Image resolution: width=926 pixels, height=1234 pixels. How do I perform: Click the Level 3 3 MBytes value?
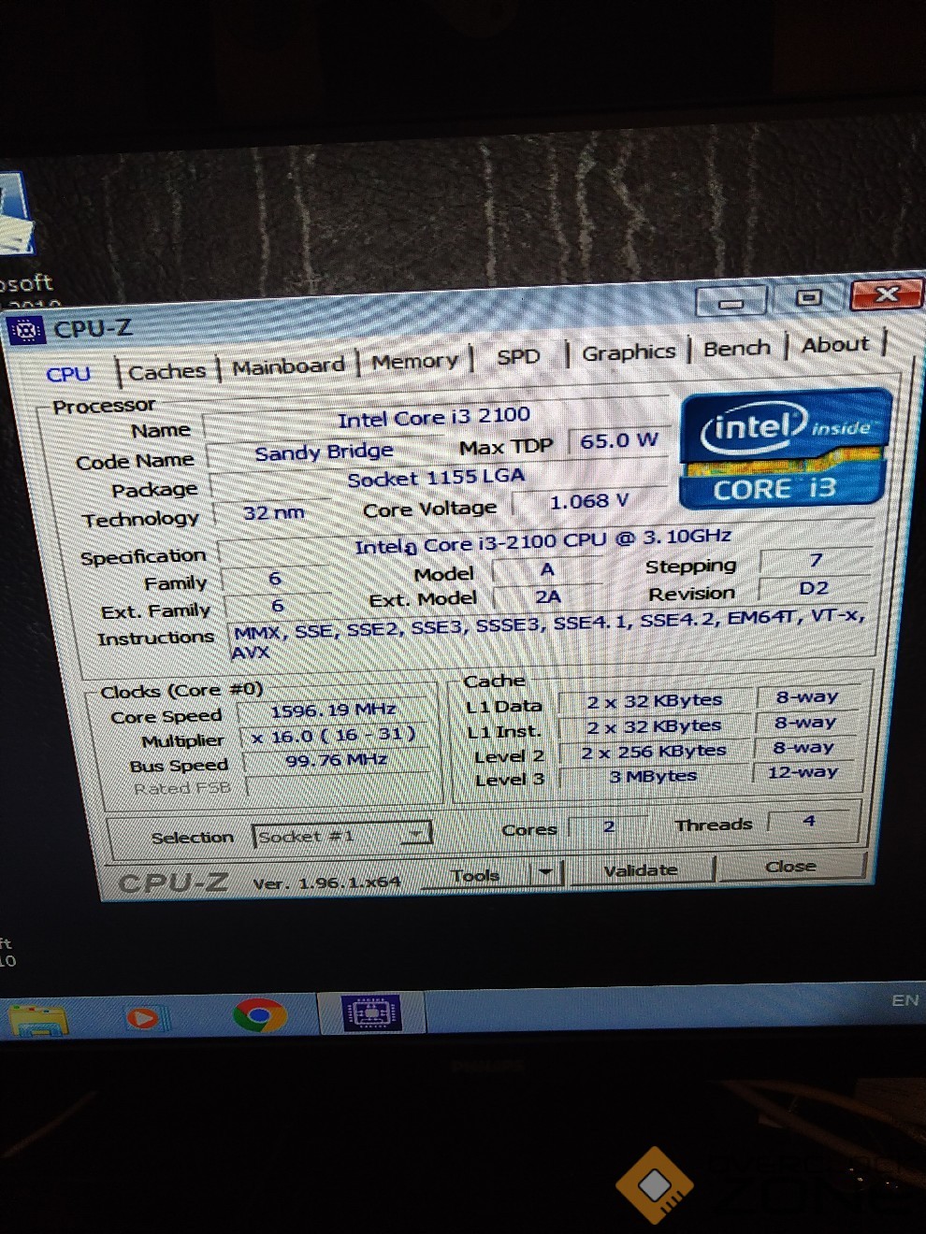tap(654, 776)
